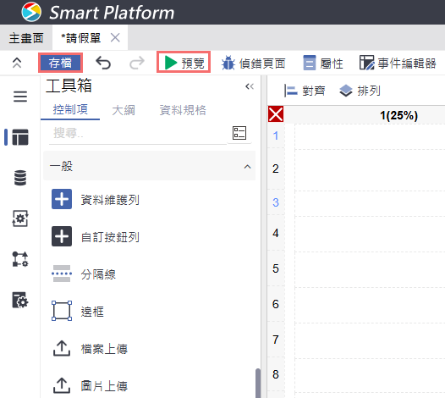Click the red X cell in grid corner

(x=276, y=114)
